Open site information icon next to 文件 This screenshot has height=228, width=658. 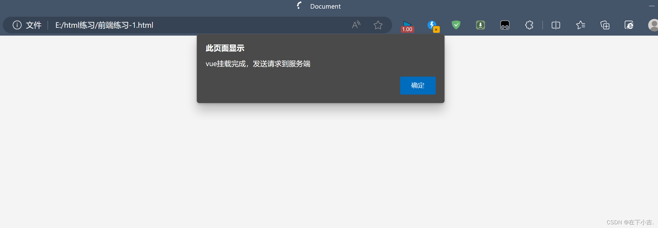[17, 25]
